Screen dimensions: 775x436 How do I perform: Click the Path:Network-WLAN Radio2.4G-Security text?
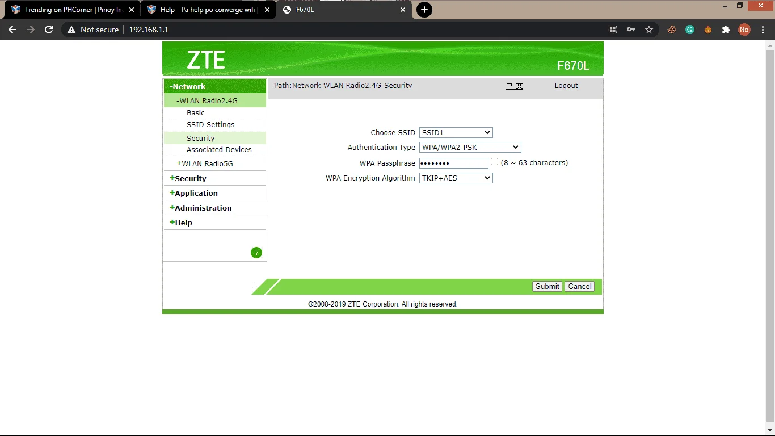(x=343, y=86)
